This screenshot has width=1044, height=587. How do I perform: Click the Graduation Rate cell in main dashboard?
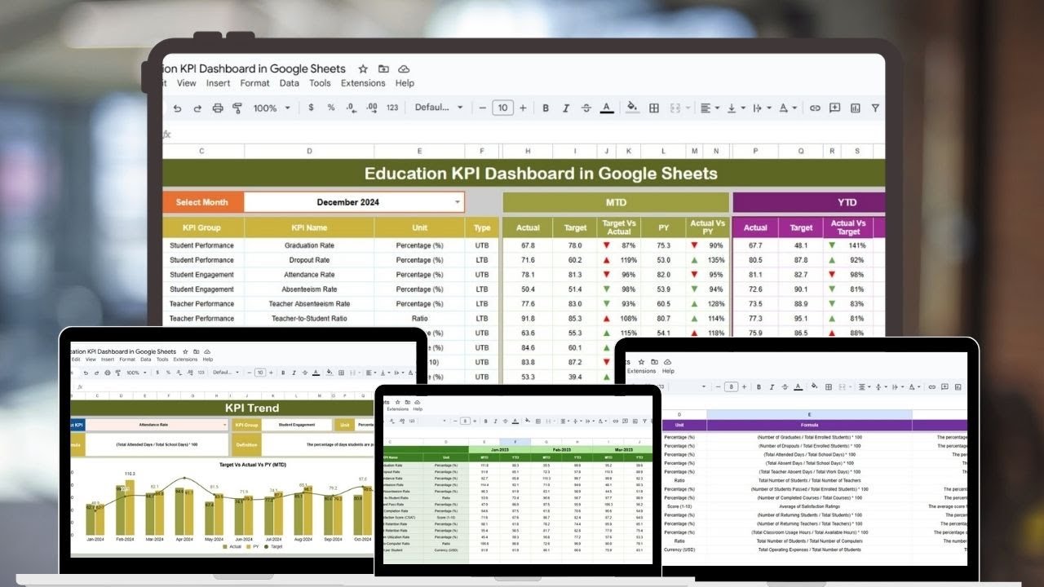[309, 245]
